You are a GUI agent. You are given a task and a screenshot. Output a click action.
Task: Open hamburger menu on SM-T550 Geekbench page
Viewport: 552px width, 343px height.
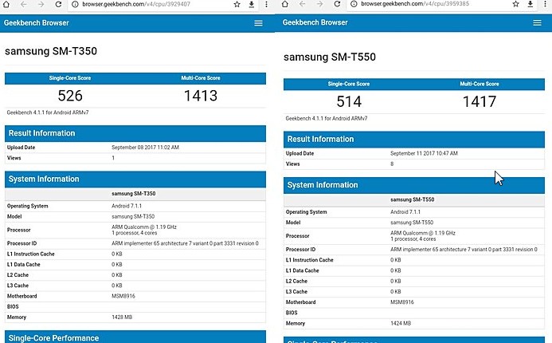point(537,22)
